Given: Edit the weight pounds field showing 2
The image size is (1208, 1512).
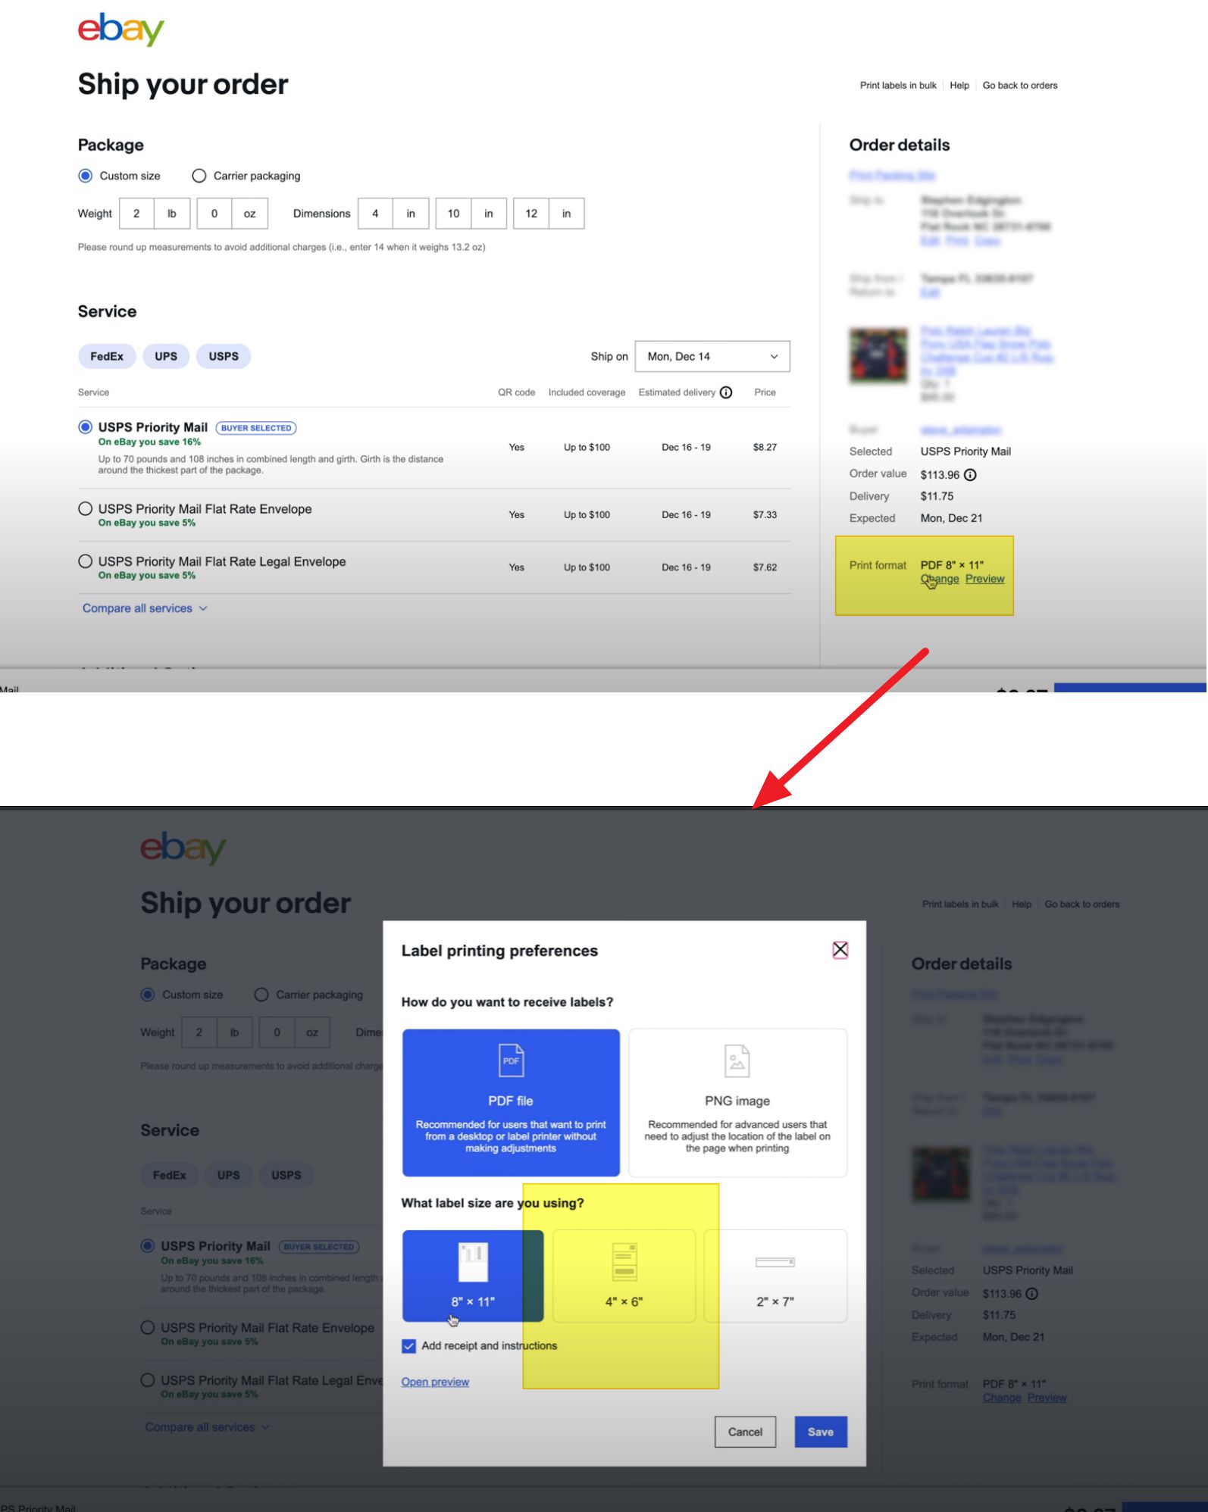Looking at the screenshot, I should coord(136,214).
